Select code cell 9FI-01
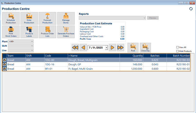 [x=56, y=69]
